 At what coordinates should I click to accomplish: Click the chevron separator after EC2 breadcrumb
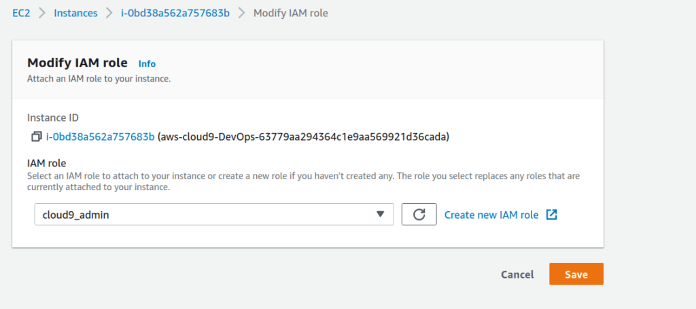point(42,13)
